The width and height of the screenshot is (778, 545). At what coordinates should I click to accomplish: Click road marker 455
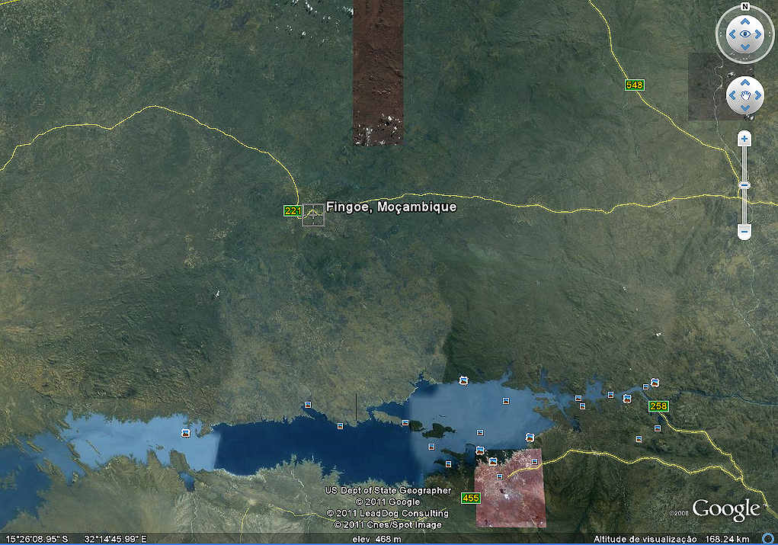pos(471,498)
